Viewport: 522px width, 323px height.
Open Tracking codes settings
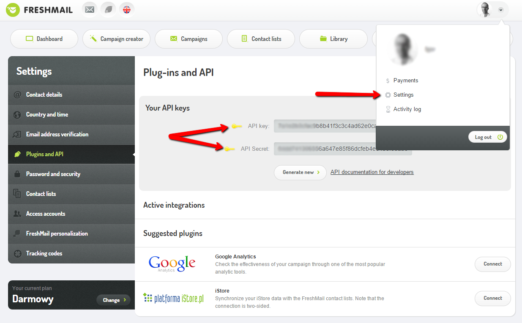point(71,253)
